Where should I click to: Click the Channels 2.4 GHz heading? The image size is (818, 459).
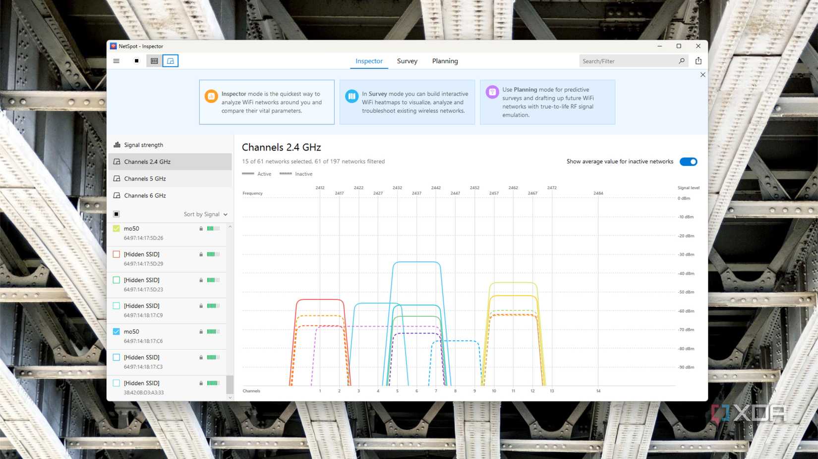pos(281,147)
